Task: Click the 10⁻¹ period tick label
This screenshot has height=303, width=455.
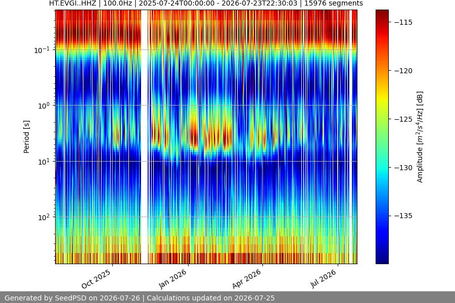Action: 41,50
